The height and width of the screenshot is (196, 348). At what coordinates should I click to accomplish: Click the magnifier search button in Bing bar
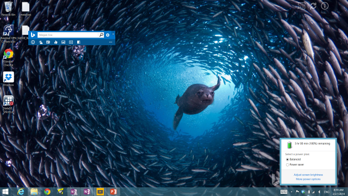coord(101,35)
